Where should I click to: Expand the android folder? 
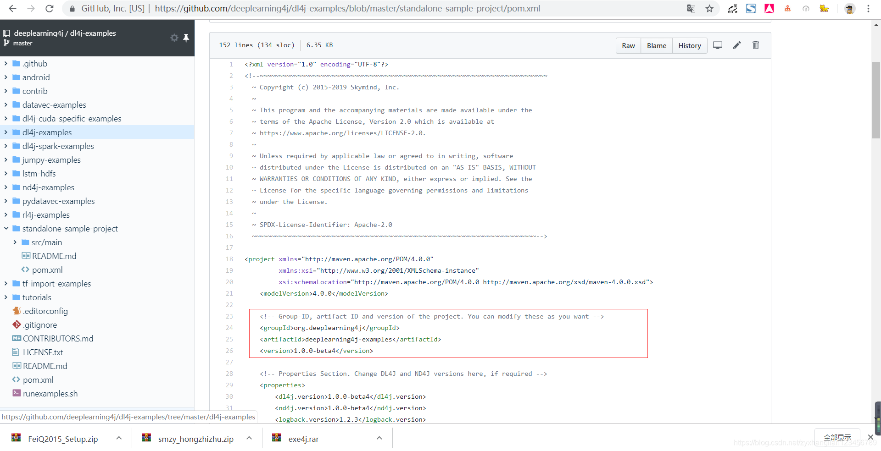[x=6, y=77]
